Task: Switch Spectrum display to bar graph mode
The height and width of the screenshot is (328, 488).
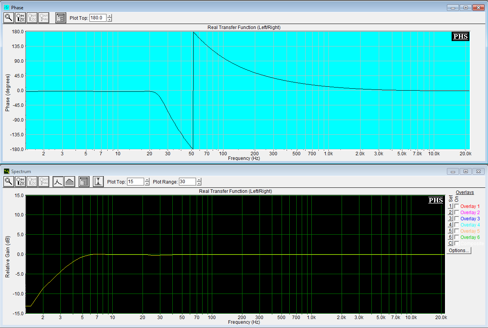Action: tap(70, 181)
